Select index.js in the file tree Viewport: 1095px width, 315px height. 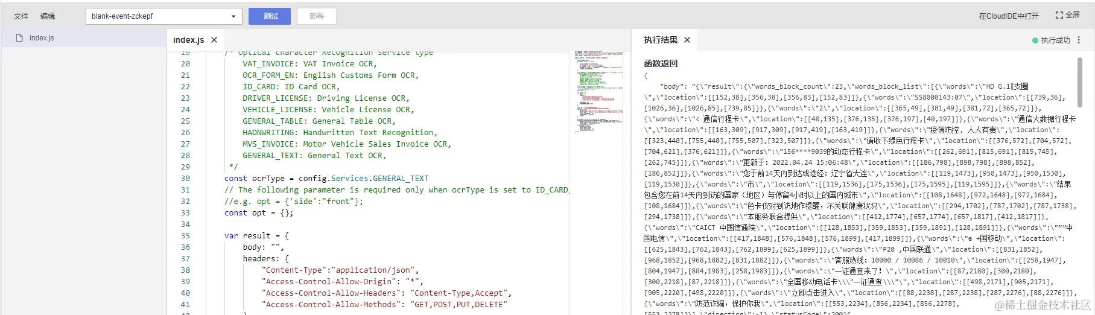pos(83,38)
